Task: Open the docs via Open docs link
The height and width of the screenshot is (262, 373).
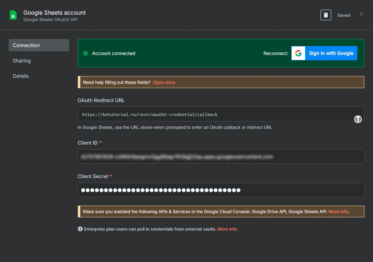Action: (x=164, y=82)
